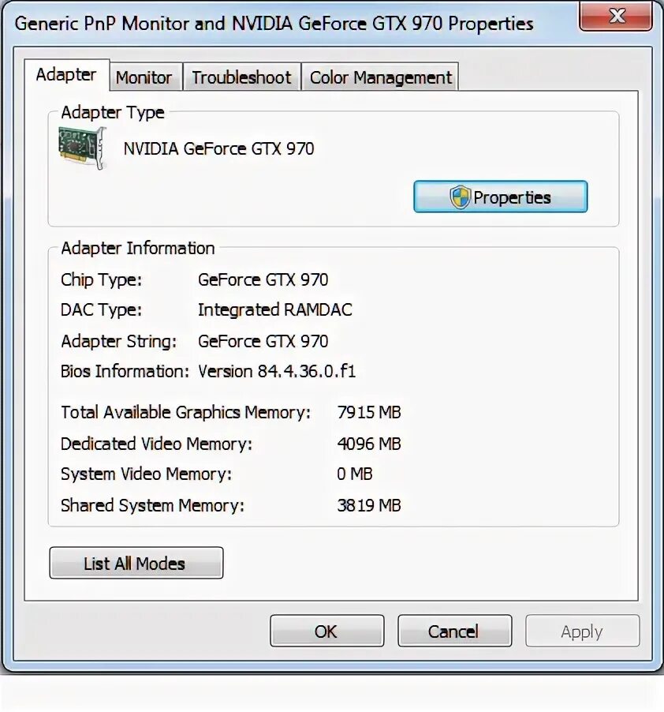Click the disabled Apply button

(582, 631)
